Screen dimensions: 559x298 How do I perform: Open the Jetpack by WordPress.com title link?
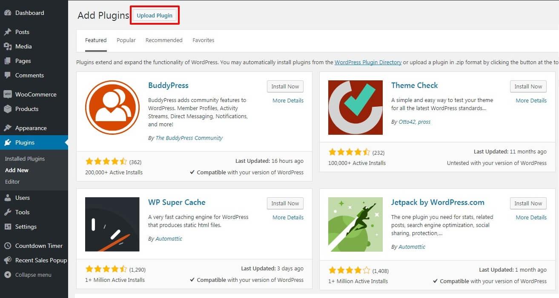pos(438,202)
